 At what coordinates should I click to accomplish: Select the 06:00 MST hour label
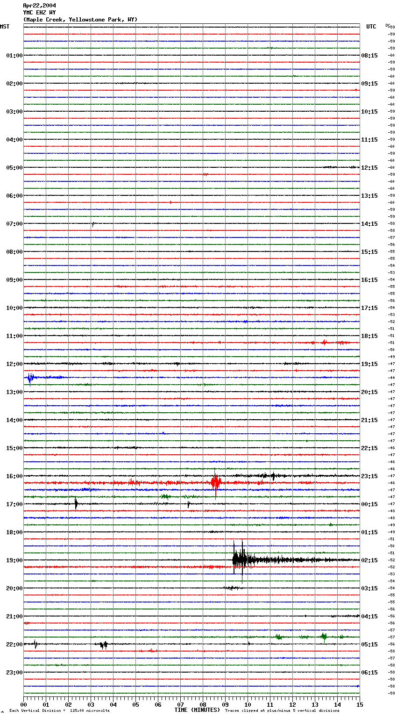14,196
